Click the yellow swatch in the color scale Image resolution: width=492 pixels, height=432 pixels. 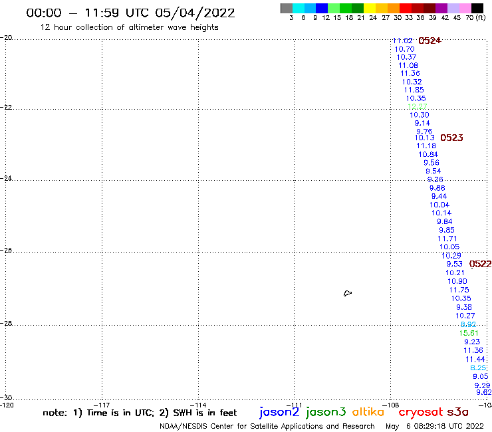click(x=370, y=8)
